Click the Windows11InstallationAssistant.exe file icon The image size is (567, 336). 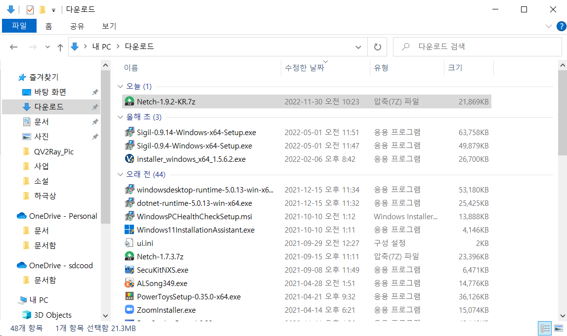click(129, 230)
